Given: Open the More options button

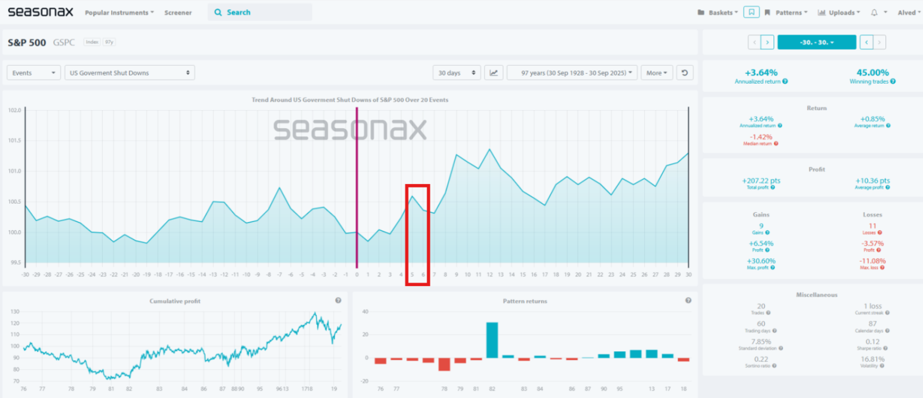Looking at the screenshot, I should tap(656, 73).
